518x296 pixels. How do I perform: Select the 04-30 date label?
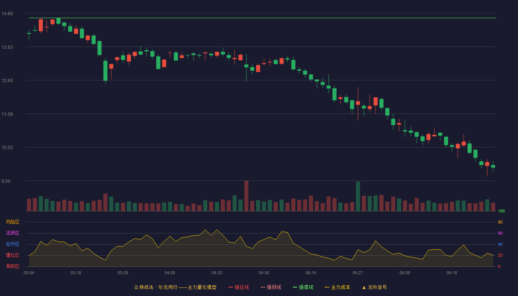pyautogui.click(x=264, y=273)
